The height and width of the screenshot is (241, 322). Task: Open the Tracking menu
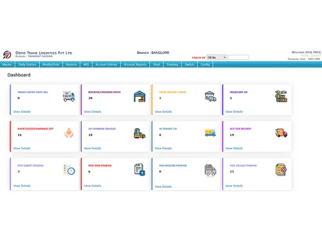click(x=173, y=64)
